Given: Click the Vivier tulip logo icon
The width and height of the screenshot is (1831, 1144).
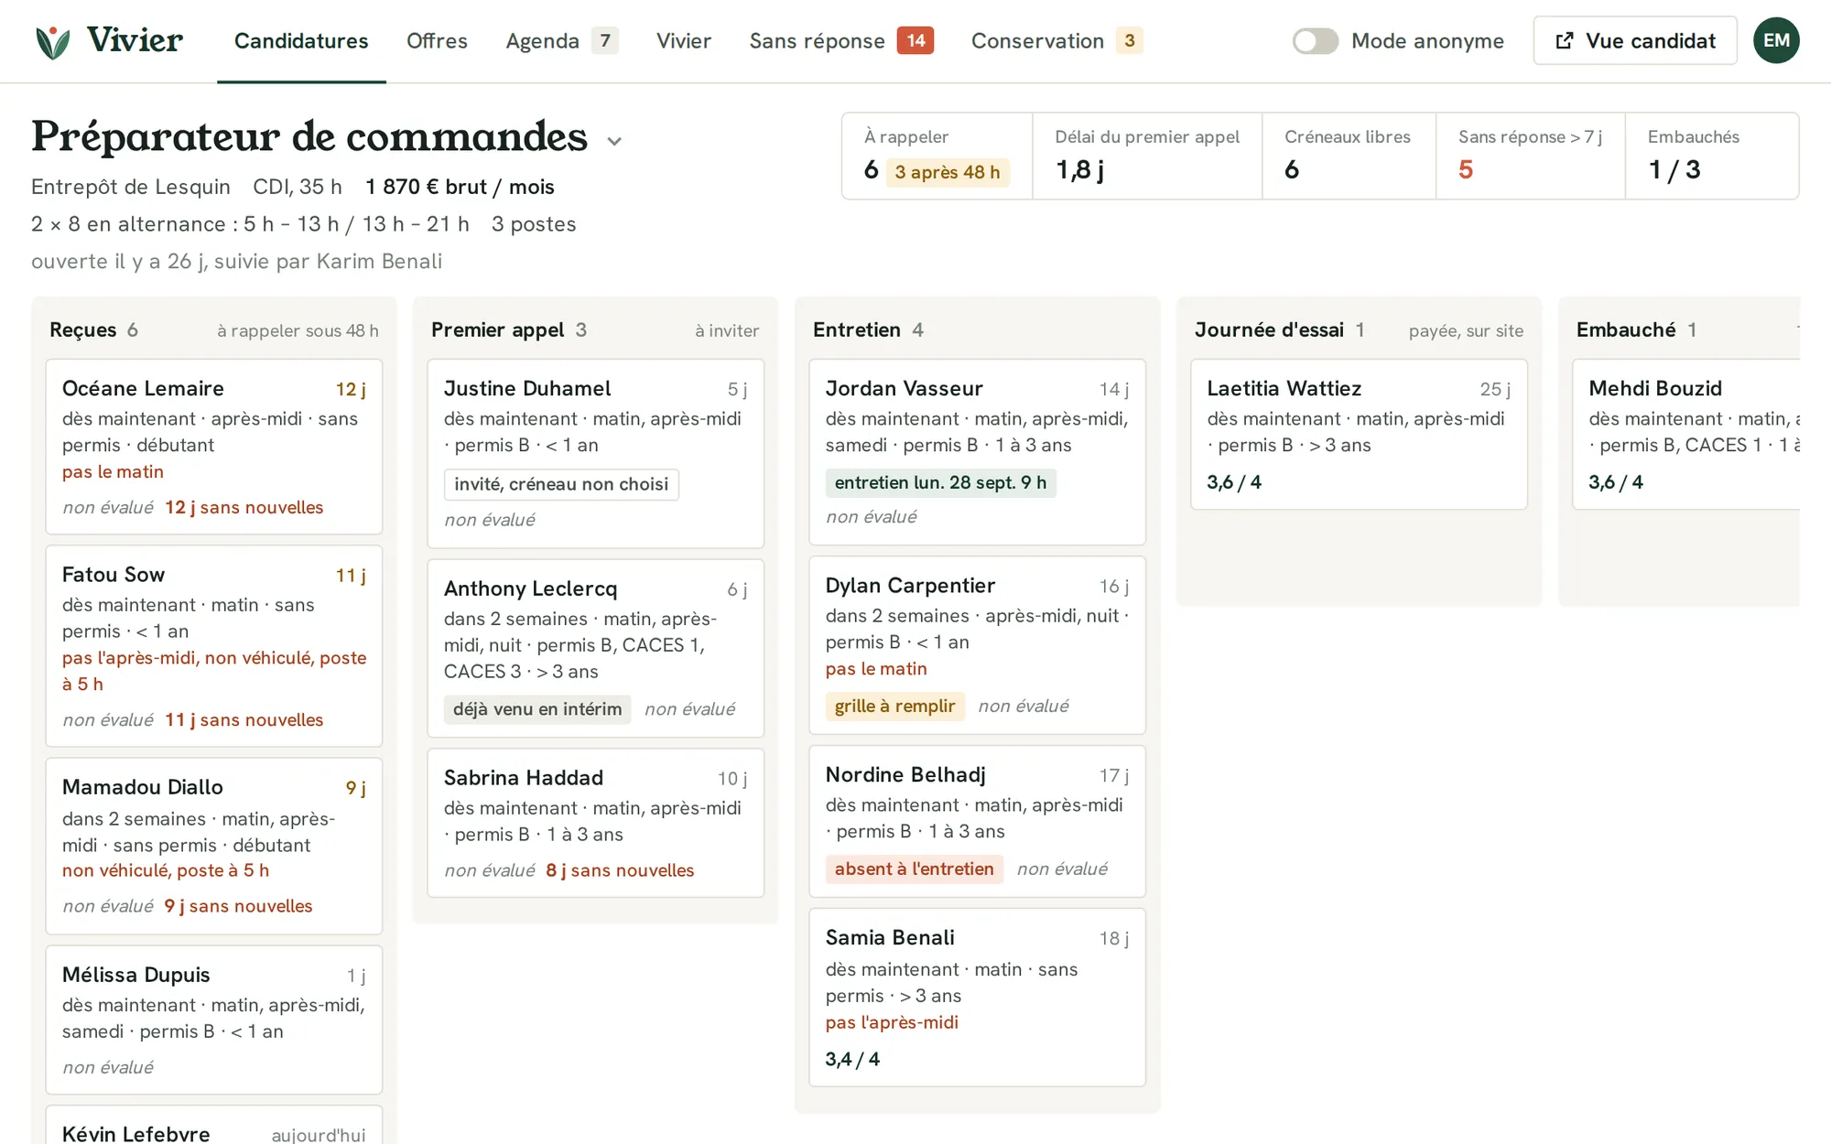Looking at the screenshot, I should [x=53, y=41].
